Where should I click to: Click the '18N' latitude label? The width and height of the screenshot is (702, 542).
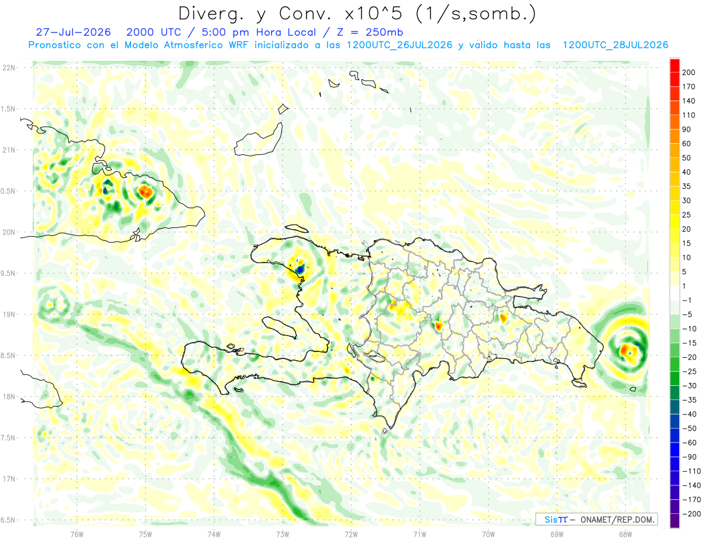(9, 396)
